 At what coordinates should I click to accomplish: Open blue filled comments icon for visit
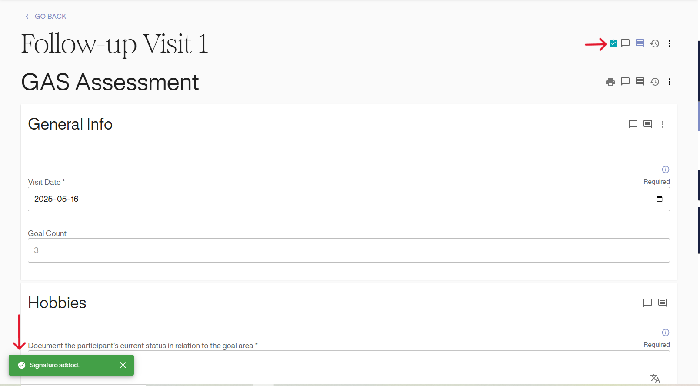640,43
